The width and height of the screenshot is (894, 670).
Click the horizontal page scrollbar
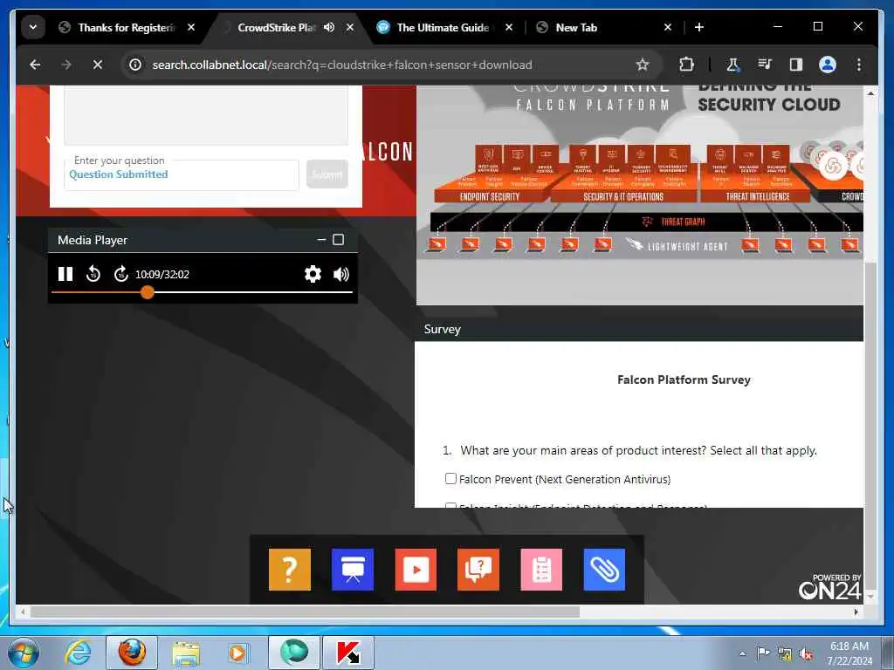[305, 612]
